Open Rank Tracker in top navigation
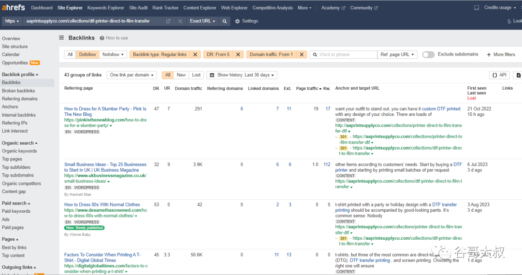The image size is (522, 275). click(165, 8)
